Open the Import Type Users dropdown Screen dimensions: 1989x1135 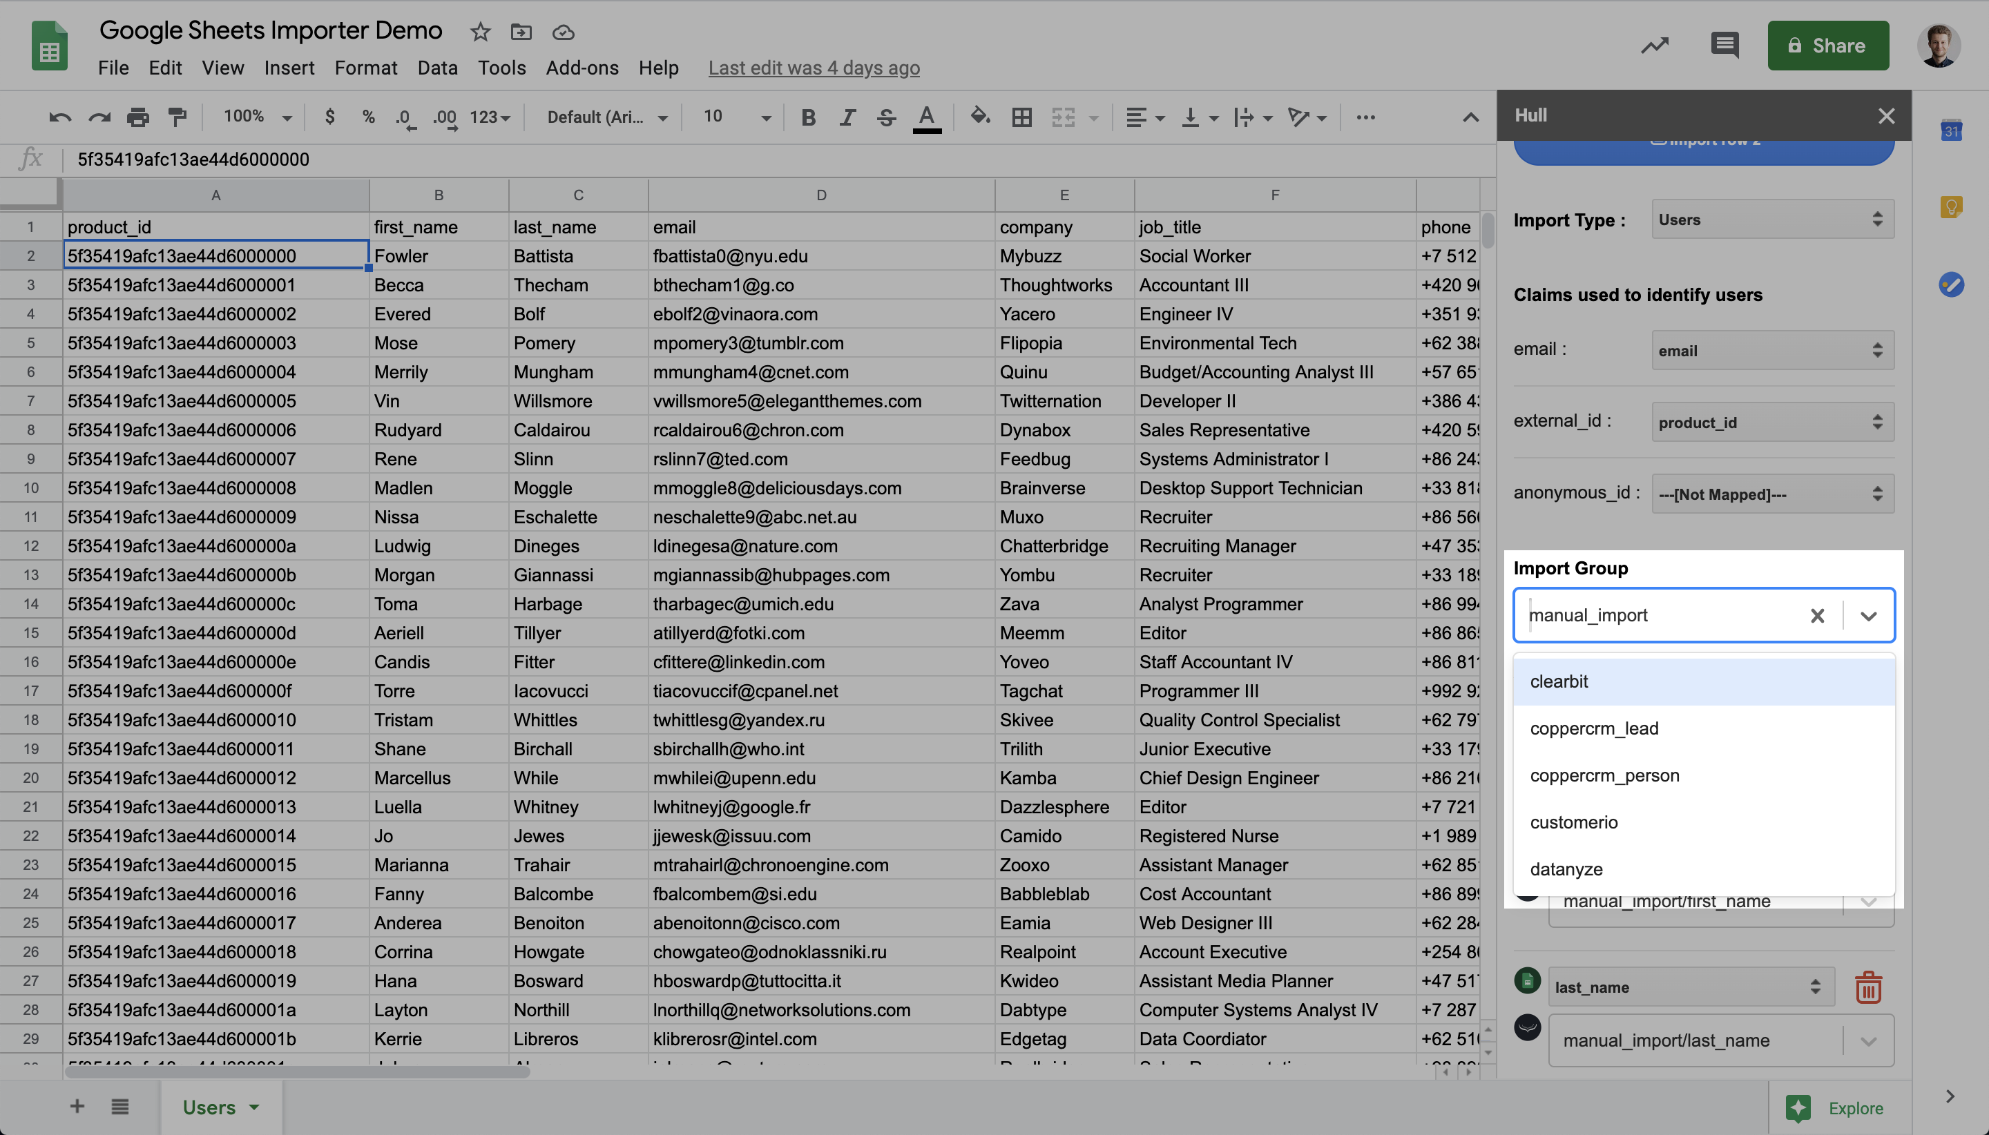point(1772,220)
